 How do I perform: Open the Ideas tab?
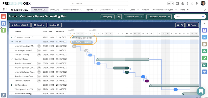click(120, 10)
